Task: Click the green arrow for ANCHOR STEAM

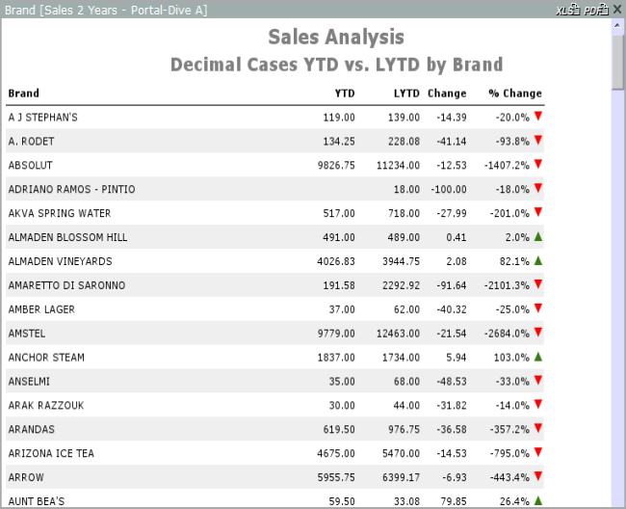Action: (x=538, y=357)
